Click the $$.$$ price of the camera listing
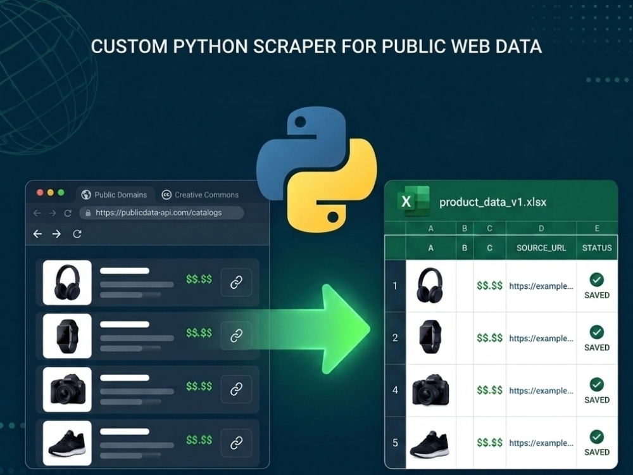The image size is (633, 475). 199,386
